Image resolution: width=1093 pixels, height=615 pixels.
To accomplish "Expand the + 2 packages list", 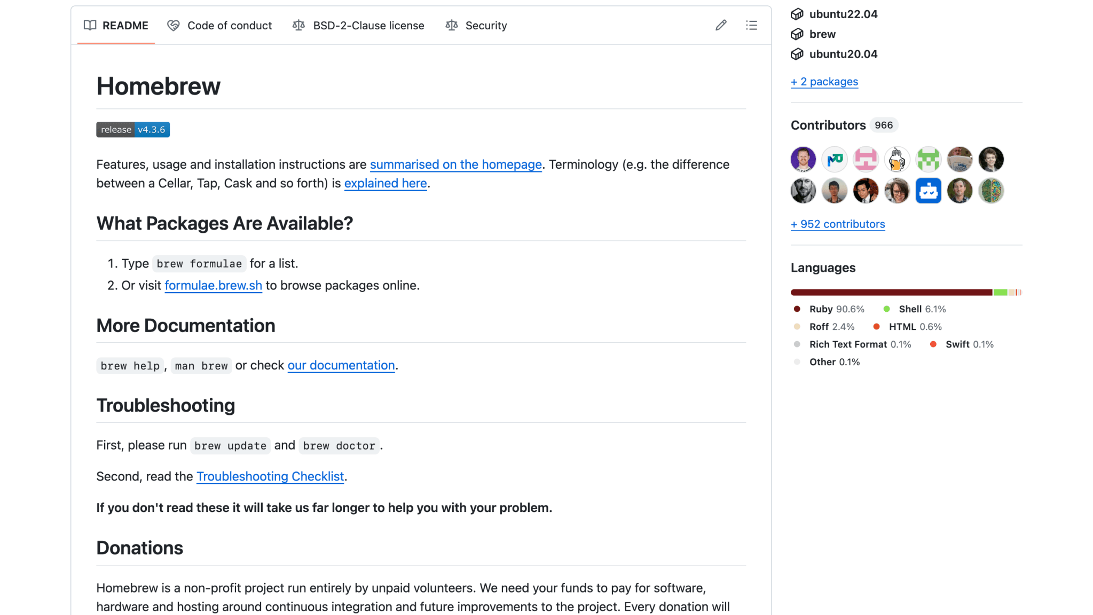I will [x=824, y=81].
